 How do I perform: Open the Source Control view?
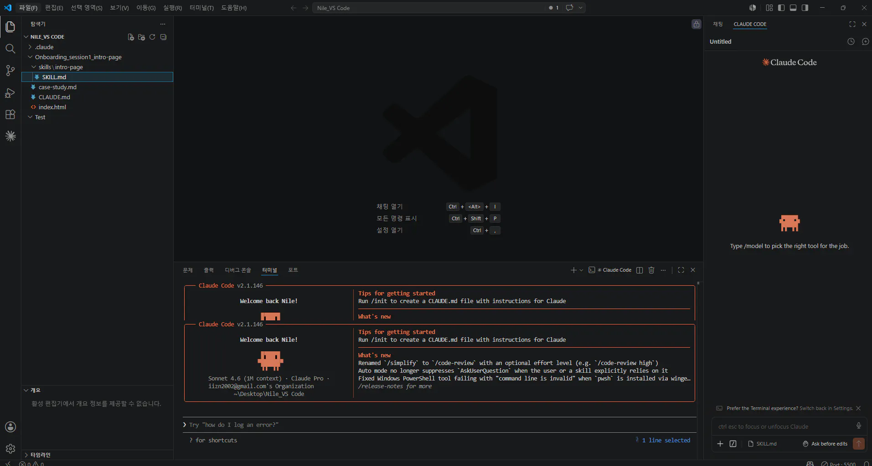(10, 71)
